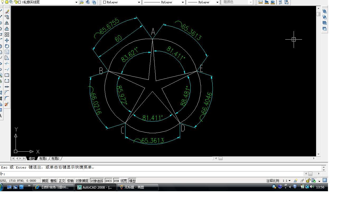This screenshot has width=338, height=211.
Task: Click Send to Back draw order icon
Action: pyautogui.click(x=325, y=17)
